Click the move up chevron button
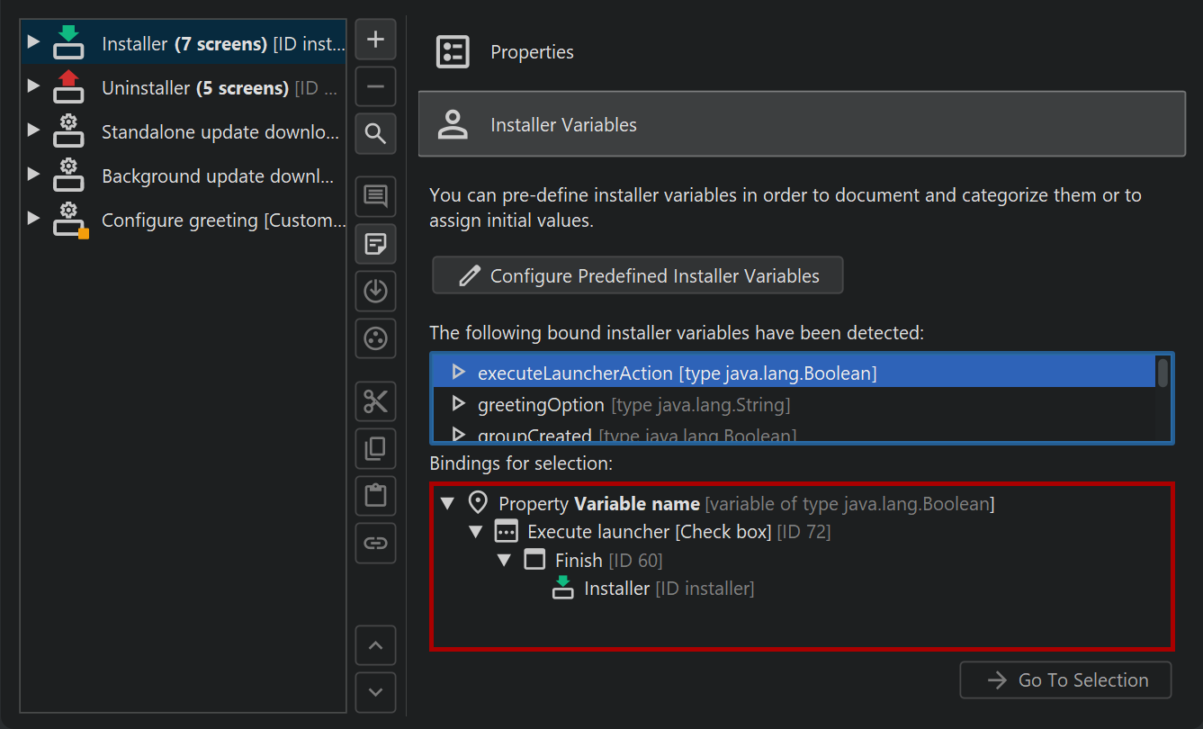 [x=376, y=645]
